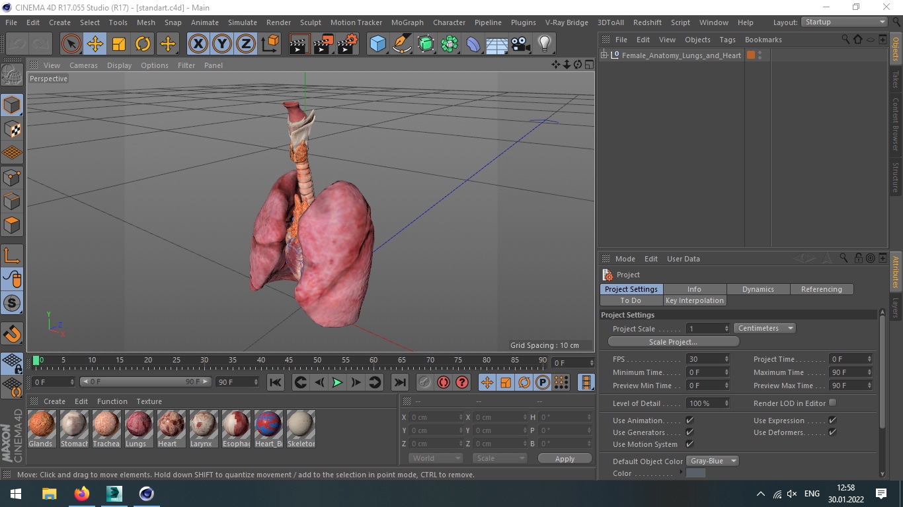The height and width of the screenshot is (507, 903).
Task: Toggle the Use Deformers checkbox
Action: point(832,432)
